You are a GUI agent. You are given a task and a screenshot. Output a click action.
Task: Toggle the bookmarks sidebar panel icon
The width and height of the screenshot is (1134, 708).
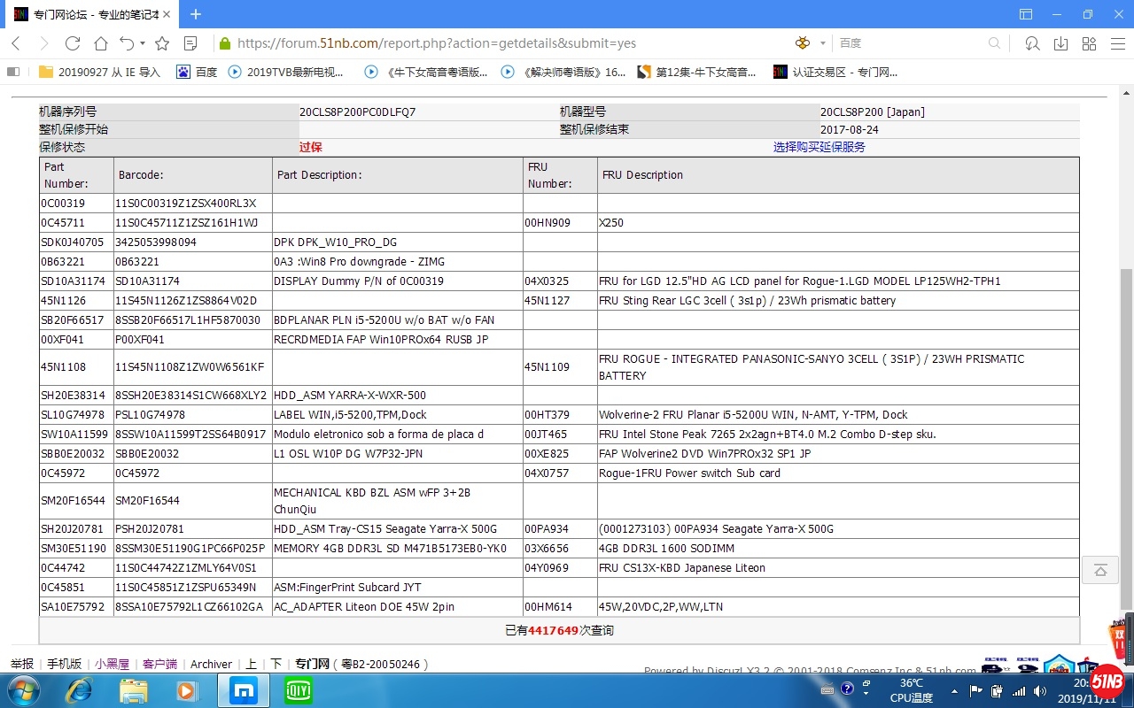click(x=12, y=73)
